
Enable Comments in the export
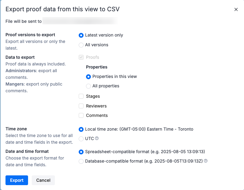coord(81,115)
